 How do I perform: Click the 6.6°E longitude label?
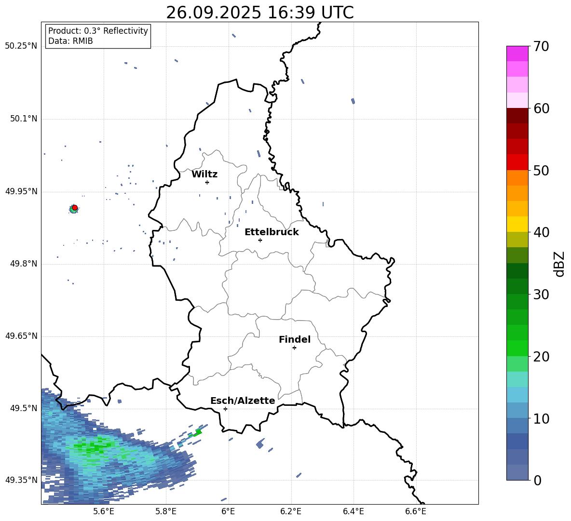(x=416, y=511)
